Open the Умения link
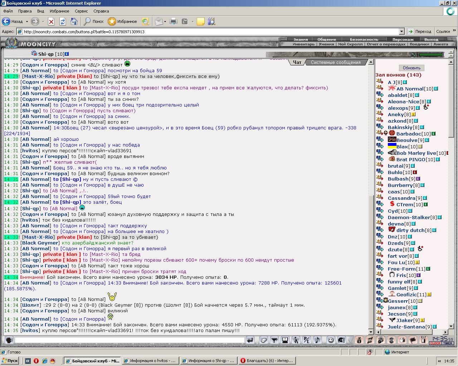 (326, 44)
